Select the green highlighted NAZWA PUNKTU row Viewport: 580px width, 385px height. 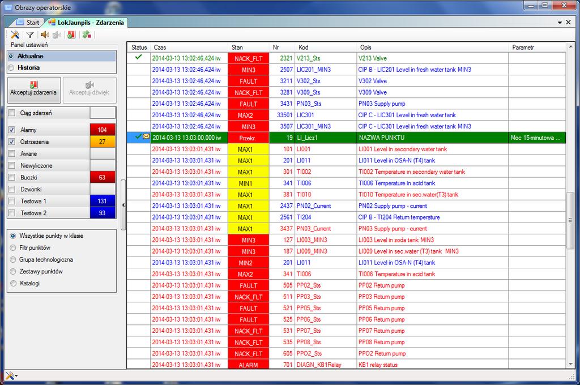click(346, 138)
